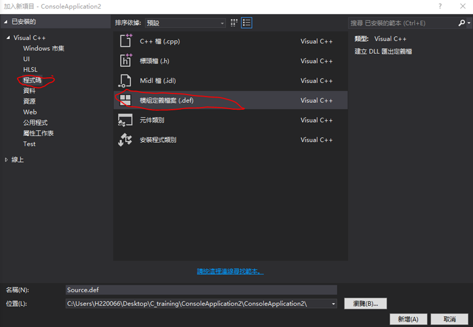Click the 模組定義檔案 (.def) icon

pyautogui.click(x=125, y=100)
